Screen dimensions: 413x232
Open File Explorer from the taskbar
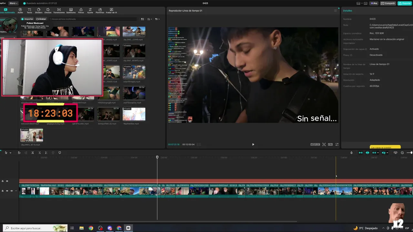pos(82,228)
